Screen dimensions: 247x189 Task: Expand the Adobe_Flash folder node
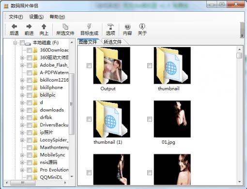pyautogui.click(x=22, y=65)
